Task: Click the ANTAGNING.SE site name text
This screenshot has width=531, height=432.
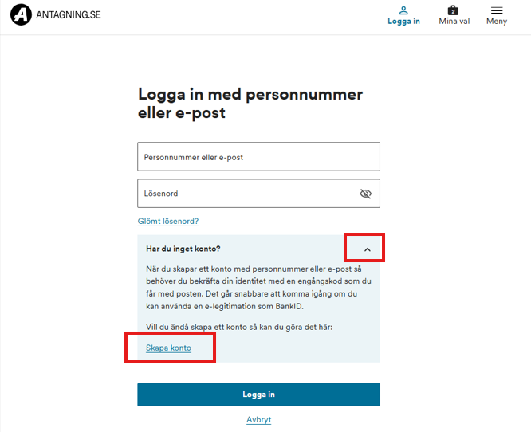Action: point(69,14)
